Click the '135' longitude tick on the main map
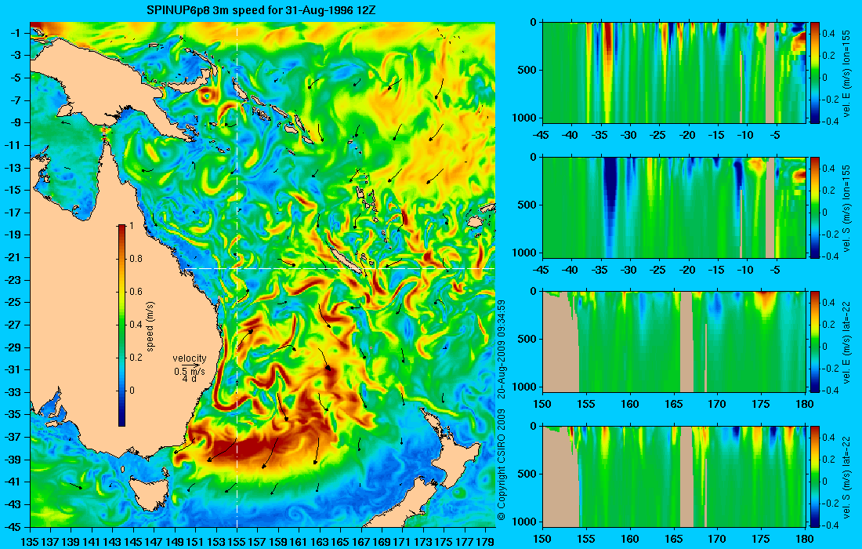This screenshot has height=549, width=862. (30, 541)
